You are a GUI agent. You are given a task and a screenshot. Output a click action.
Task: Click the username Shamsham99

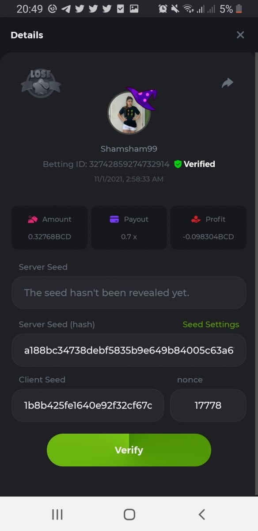[129, 149]
